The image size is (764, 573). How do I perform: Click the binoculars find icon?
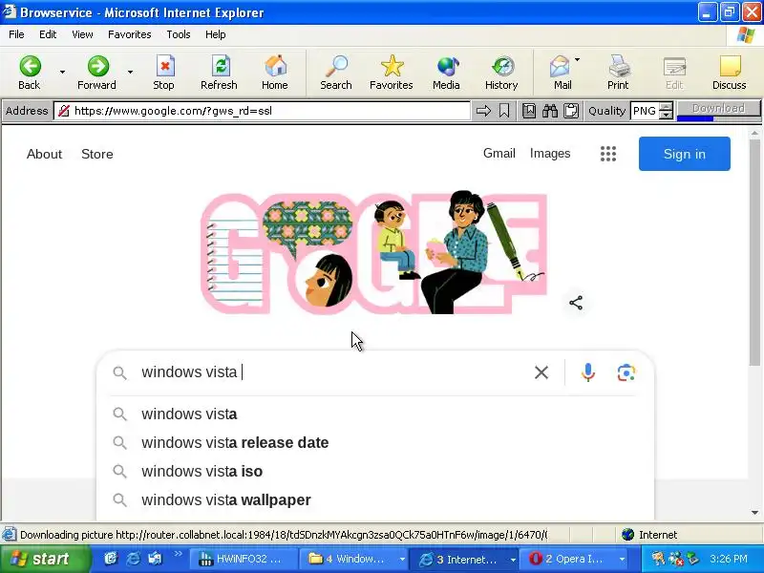(550, 111)
